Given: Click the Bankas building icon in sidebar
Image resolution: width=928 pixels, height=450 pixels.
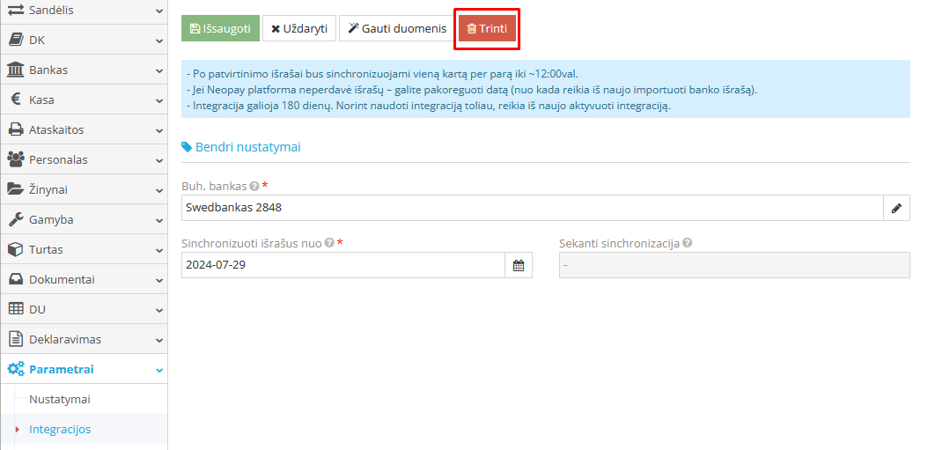Looking at the screenshot, I should (16, 70).
